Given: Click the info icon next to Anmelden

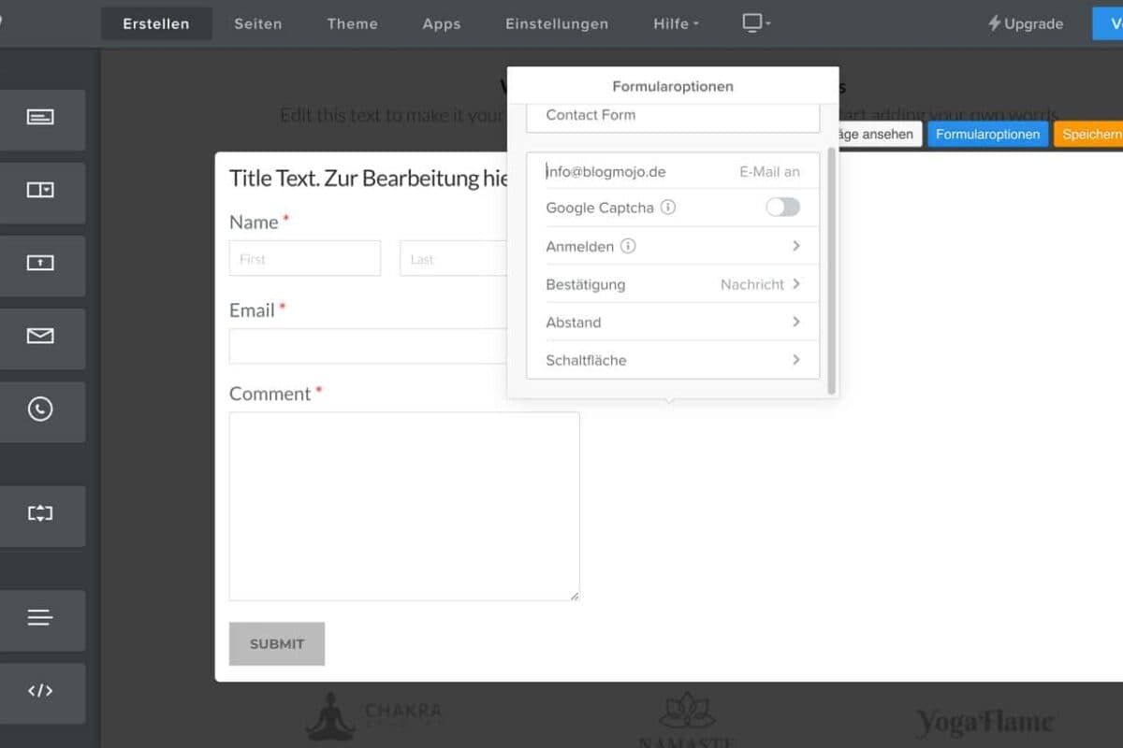Looking at the screenshot, I should (627, 246).
